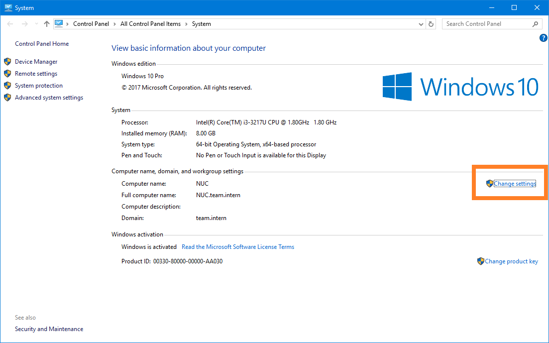This screenshot has height=343, width=549.
Task: Click Change settings for computer name
Action: 515,184
